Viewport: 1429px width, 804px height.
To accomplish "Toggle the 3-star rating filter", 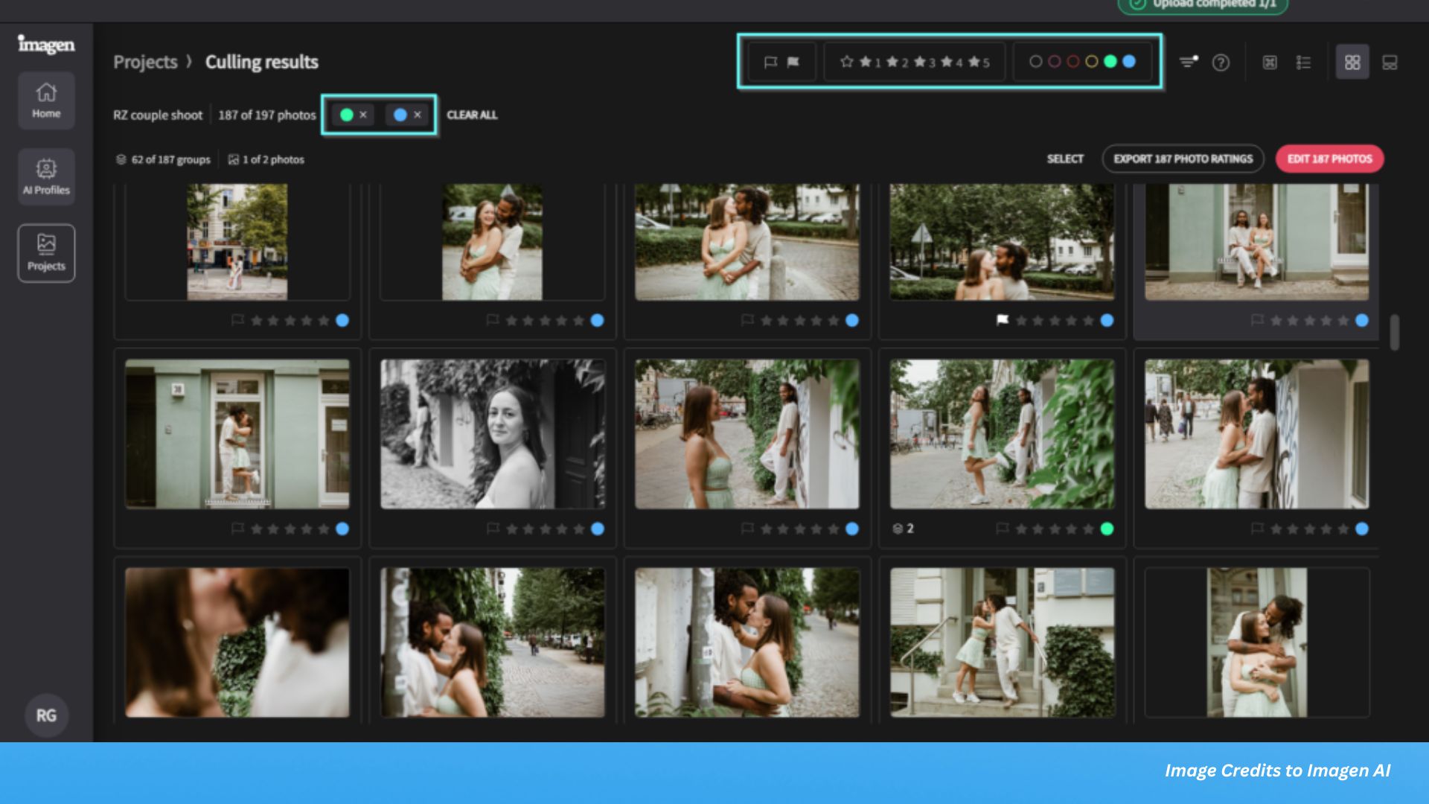I will click(924, 62).
